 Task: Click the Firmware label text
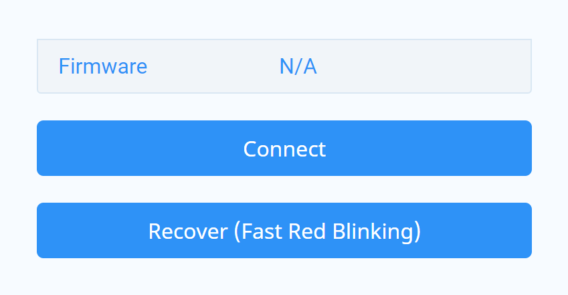coord(103,66)
